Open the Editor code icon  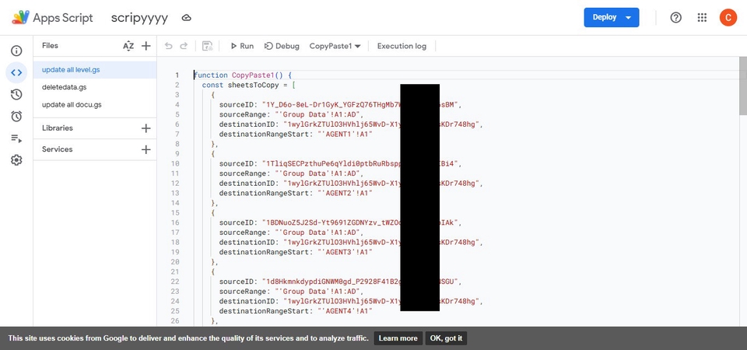coord(16,72)
